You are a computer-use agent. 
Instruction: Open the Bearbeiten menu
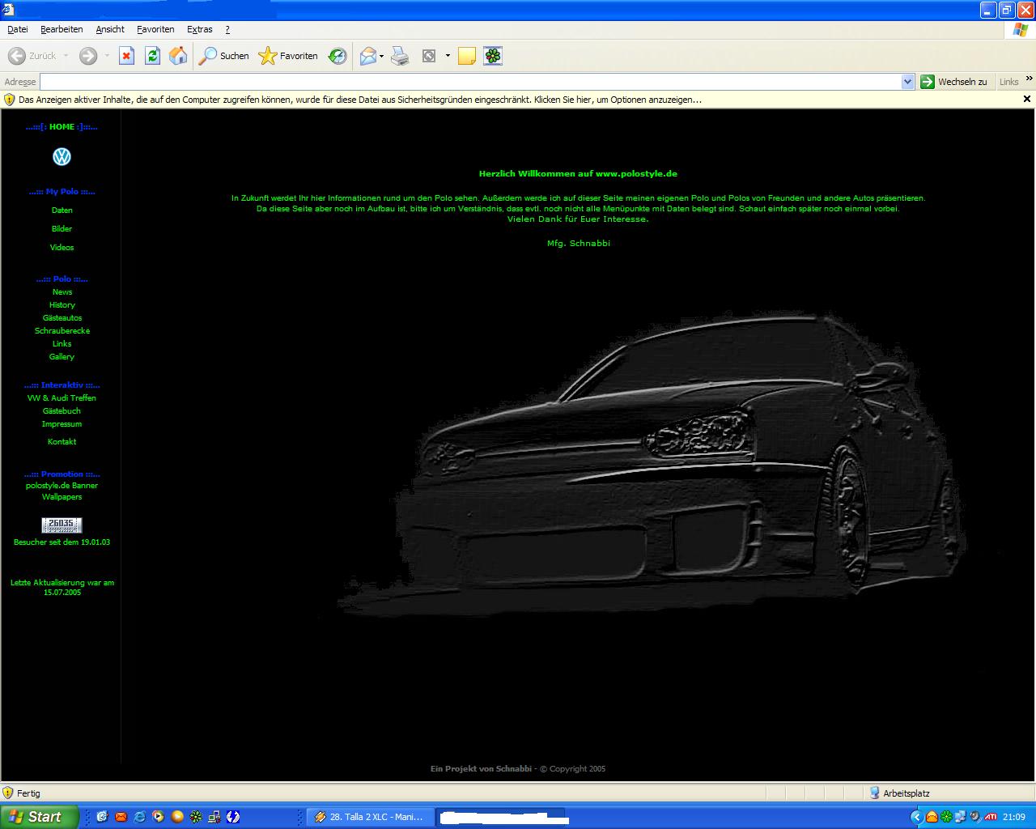[62, 29]
